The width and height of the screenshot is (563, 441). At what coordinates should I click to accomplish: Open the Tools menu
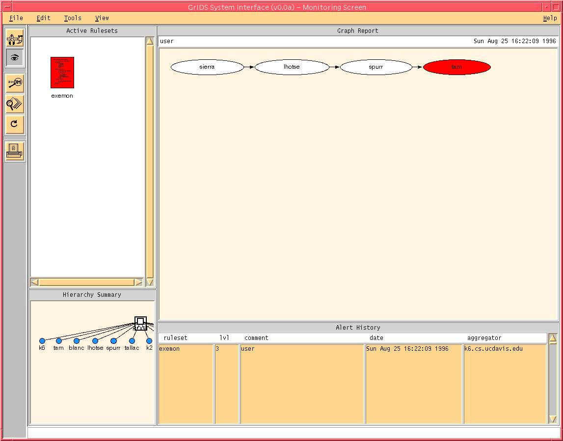(73, 18)
